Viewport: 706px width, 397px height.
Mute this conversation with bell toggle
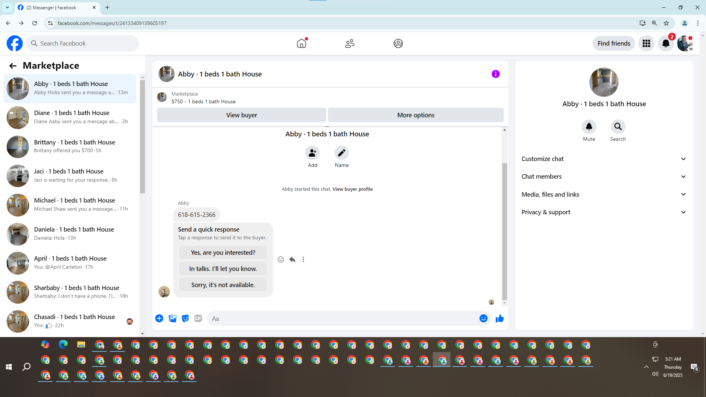pos(589,127)
